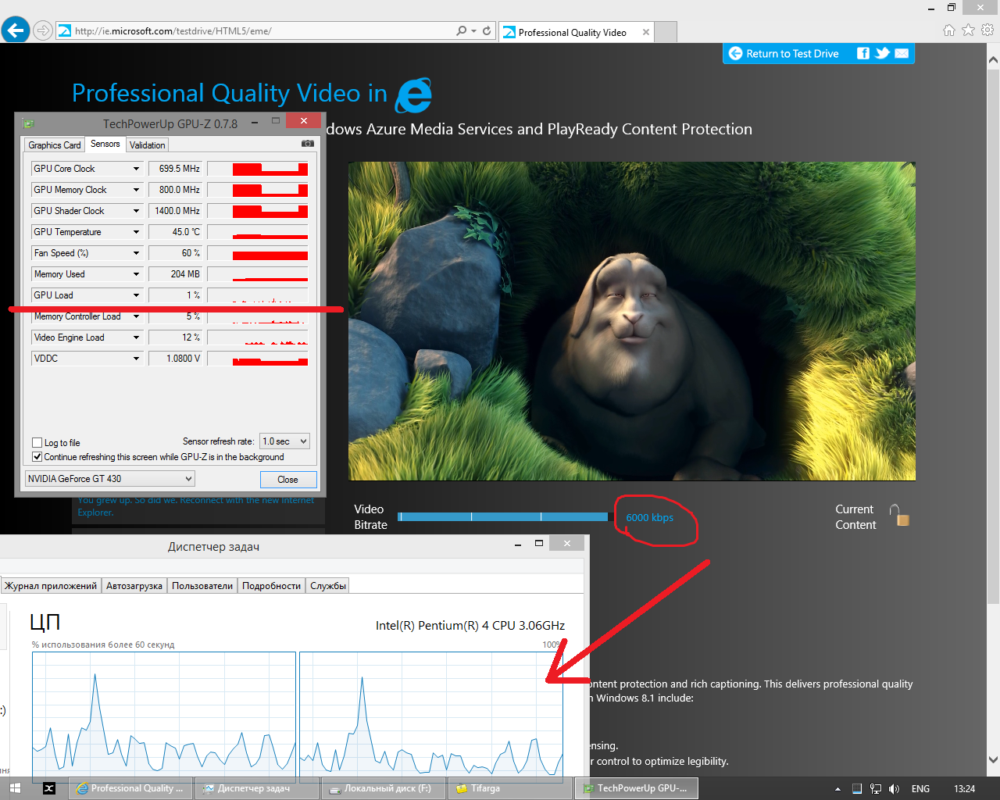Open the VDDC sensor dropdown
This screenshot has height=800, width=1000.
(x=136, y=359)
